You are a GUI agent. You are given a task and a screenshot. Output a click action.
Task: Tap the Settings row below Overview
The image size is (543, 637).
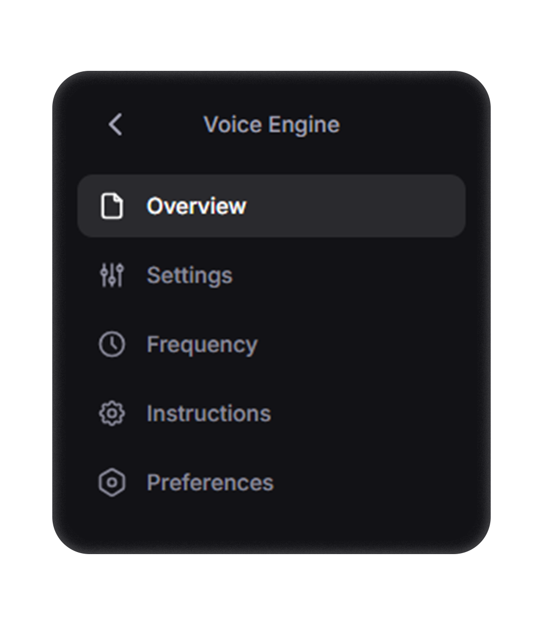pyautogui.click(x=189, y=275)
